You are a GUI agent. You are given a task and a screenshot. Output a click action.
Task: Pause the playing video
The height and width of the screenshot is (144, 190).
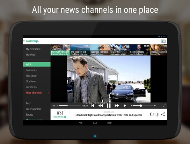pos(109,106)
